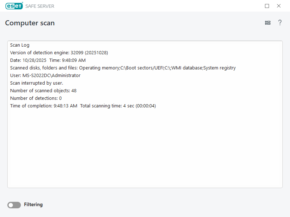This screenshot has height=217, width=290.
Task: Click the list view icon beside help
Action: pyautogui.click(x=268, y=23)
